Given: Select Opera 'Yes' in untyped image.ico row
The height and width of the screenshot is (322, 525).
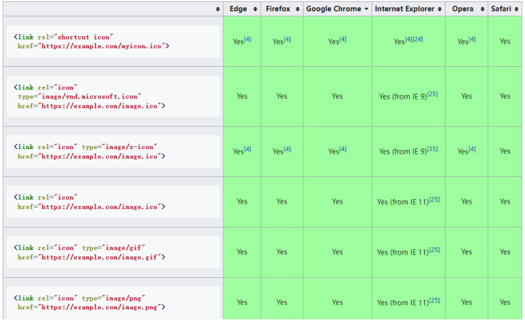Looking at the screenshot, I should tap(466, 202).
